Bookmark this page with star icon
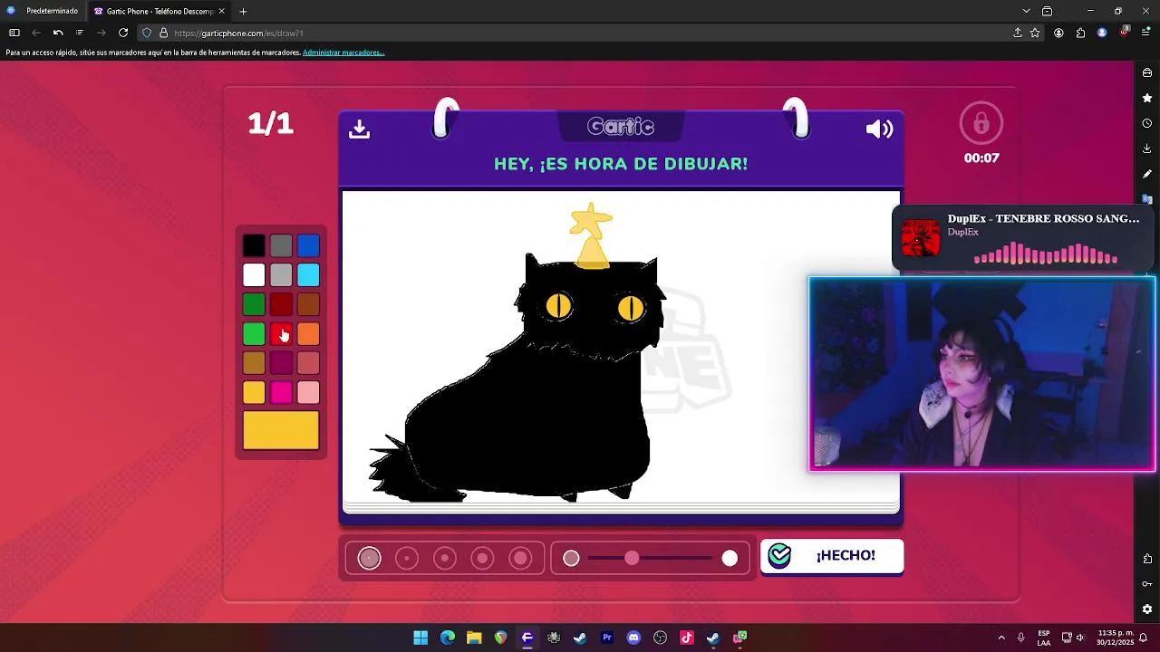1160x652 pixels. point(1035,33)
